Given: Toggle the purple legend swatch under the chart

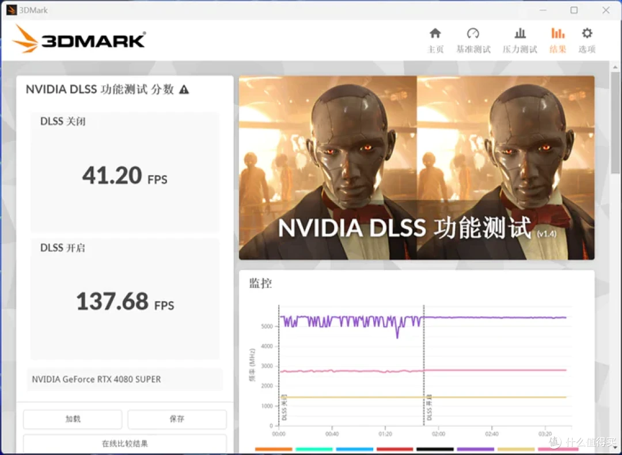Looking at the screenshot, I should (x=476, y=449).
